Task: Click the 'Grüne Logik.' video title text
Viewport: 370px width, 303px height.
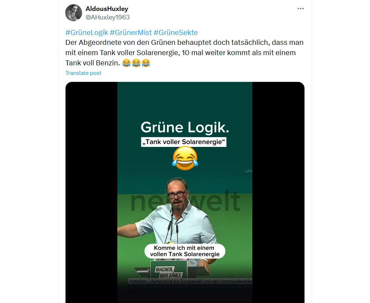Action: pyautogui.click(x=185, y=127)
